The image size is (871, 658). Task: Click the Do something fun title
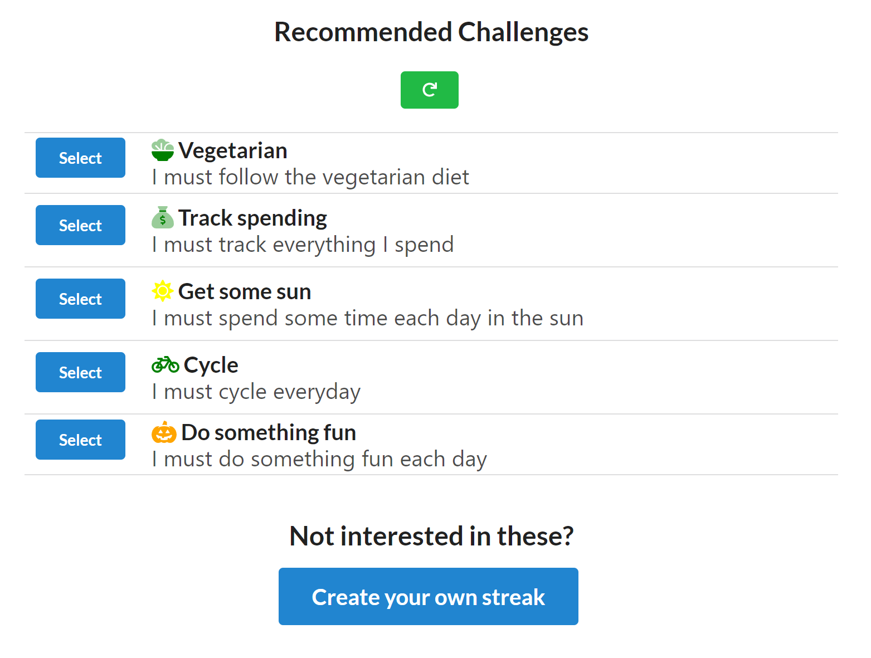pos(269,433)
